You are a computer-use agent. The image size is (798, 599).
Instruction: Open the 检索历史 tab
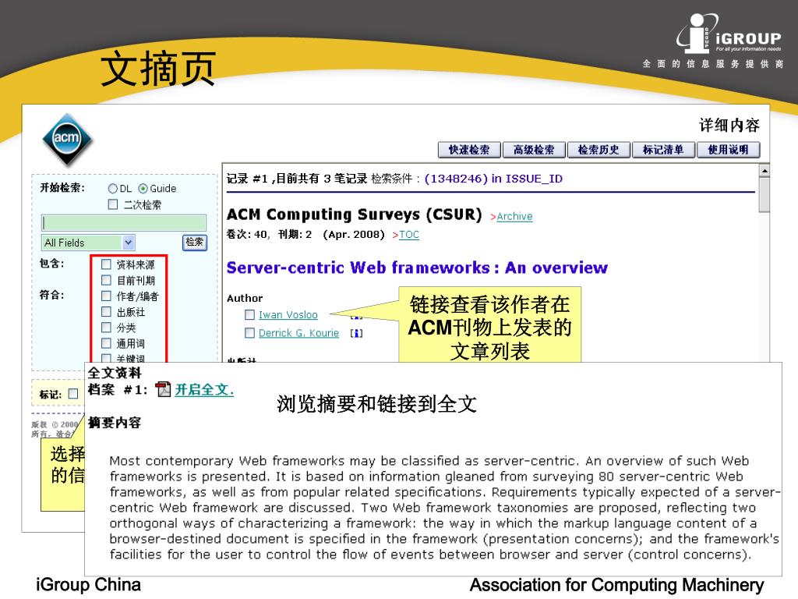click(598, 150)
